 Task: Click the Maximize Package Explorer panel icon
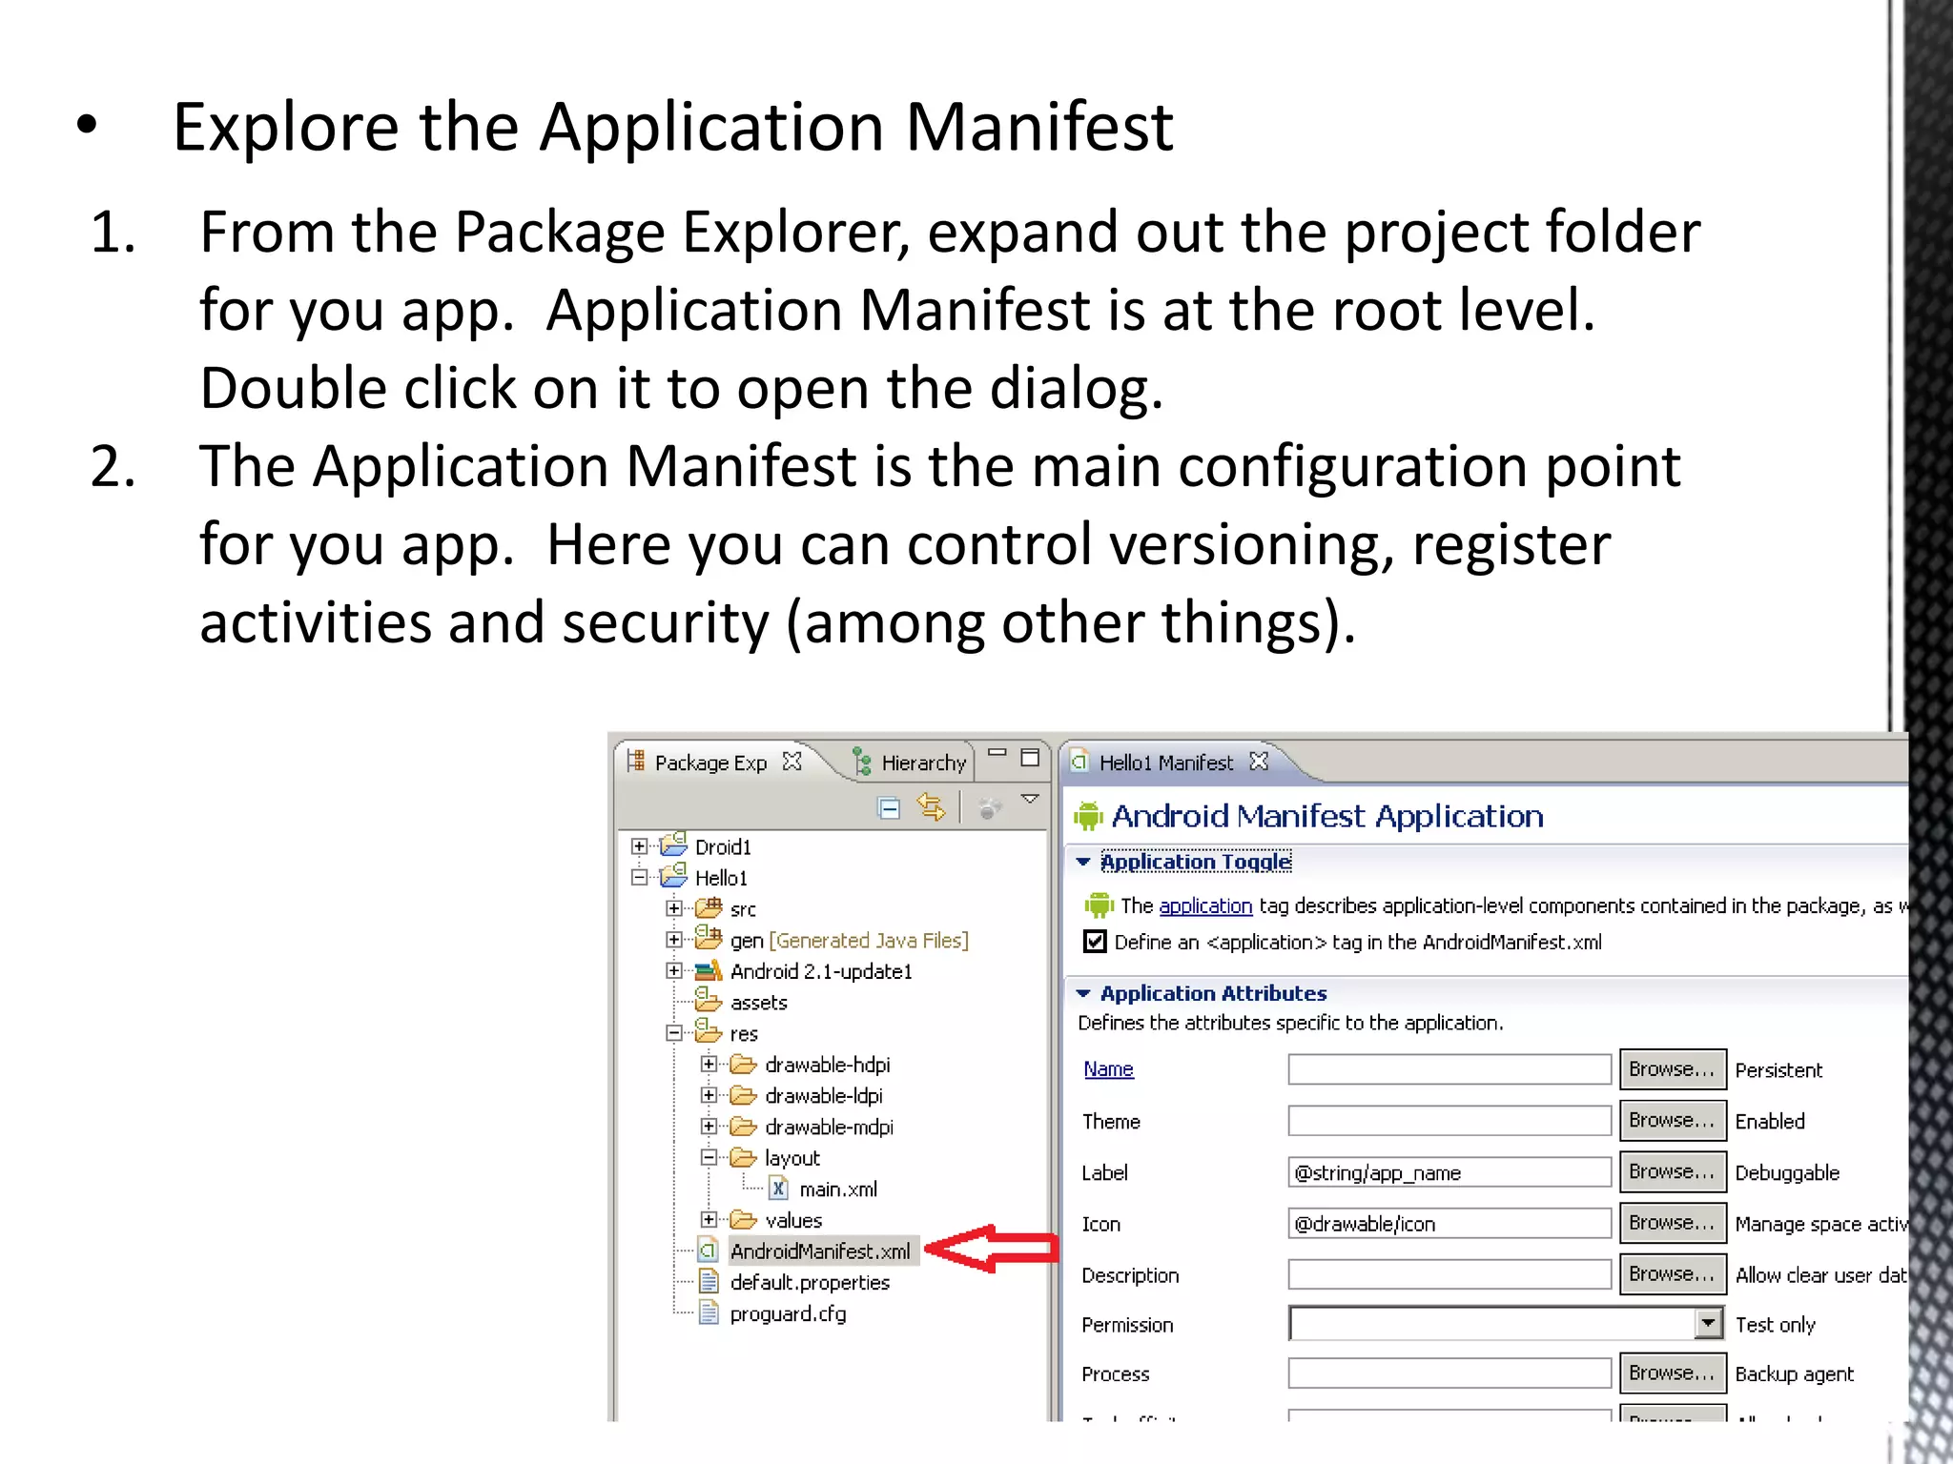(1030, 758)
